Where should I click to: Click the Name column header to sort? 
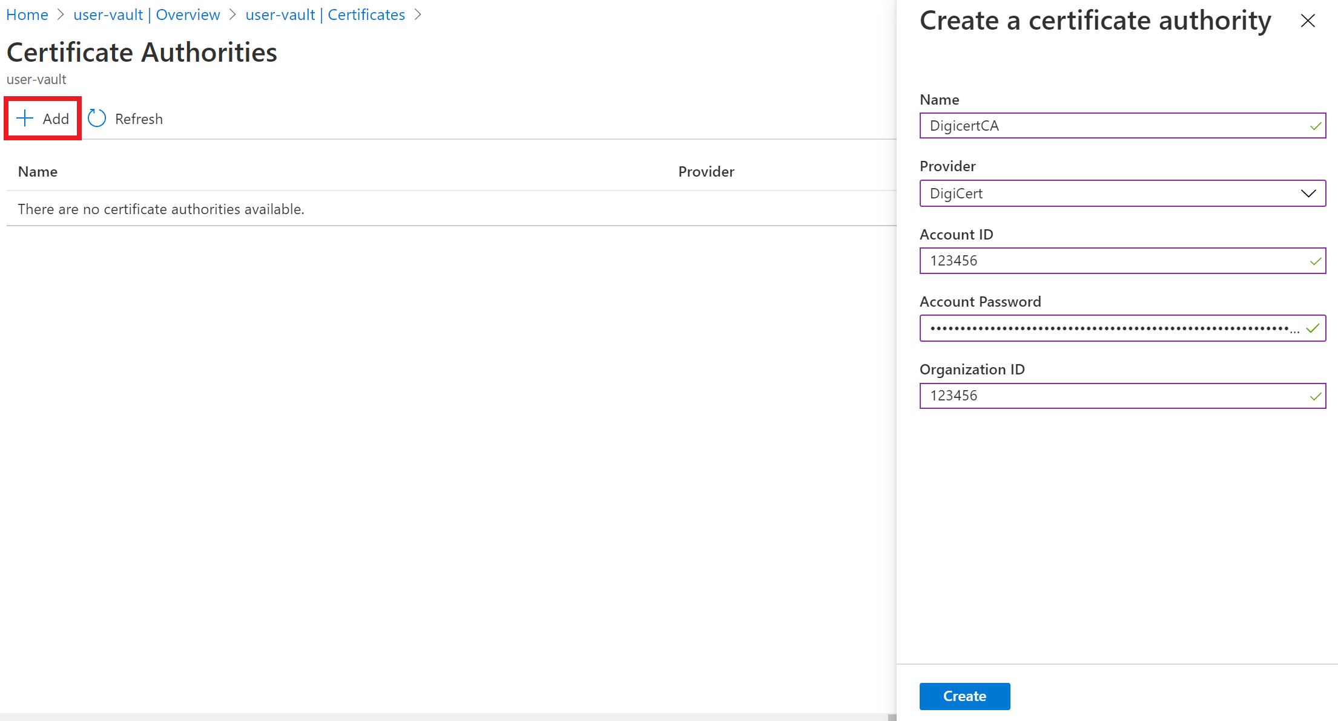[x=38, y=171]
